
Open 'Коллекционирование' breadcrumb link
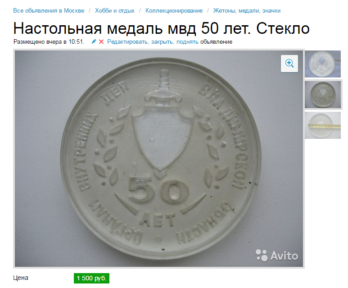[174, 11]
